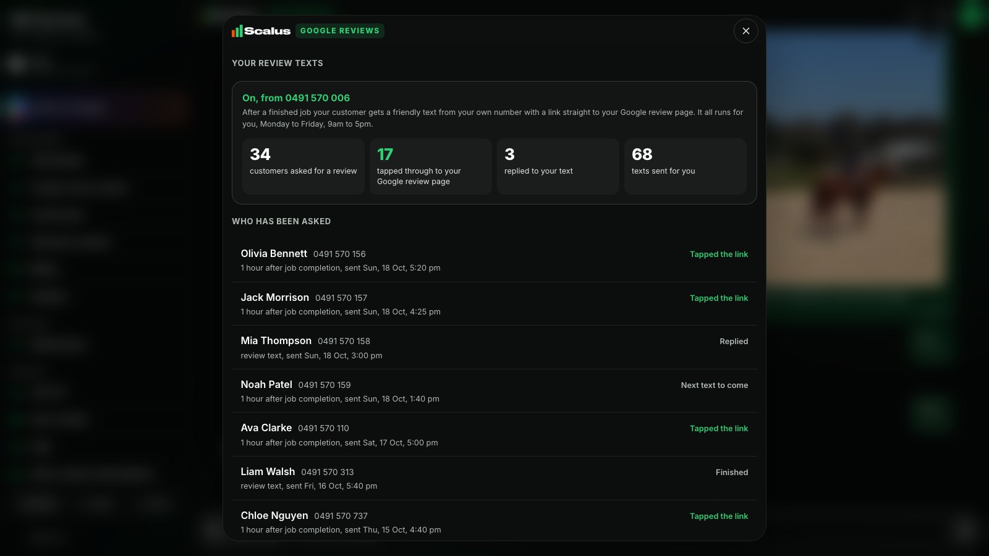Click phone number 0491 570 313
The image size is (989, 556).
click(328, 472)
